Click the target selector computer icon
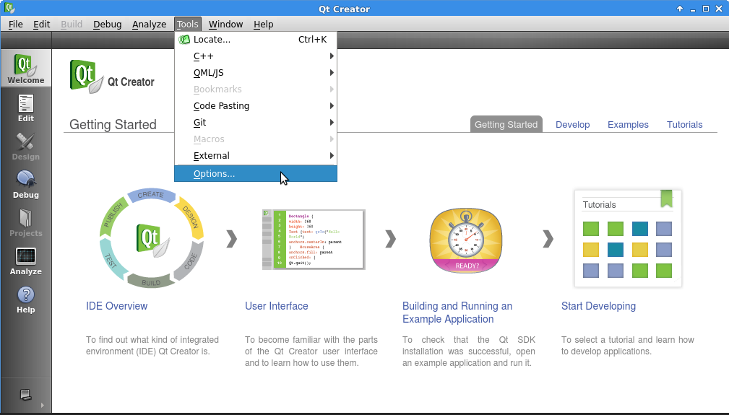The image size is (729, 415). (x=25, y=395)
